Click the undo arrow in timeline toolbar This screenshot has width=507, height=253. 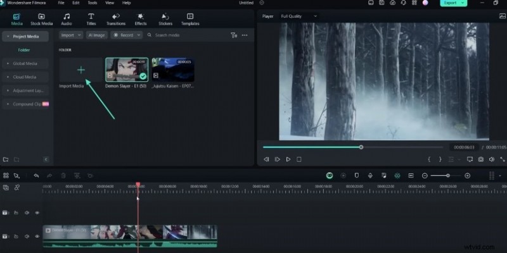coord(36,175)
